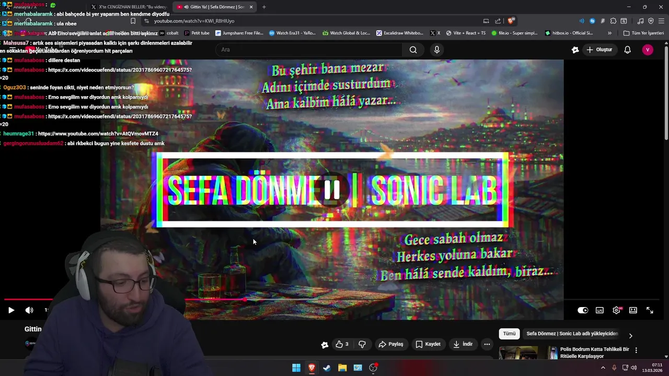Open the browser extensions puzzle icon
This screenshot has width=669, height=376.
[613, 21]
